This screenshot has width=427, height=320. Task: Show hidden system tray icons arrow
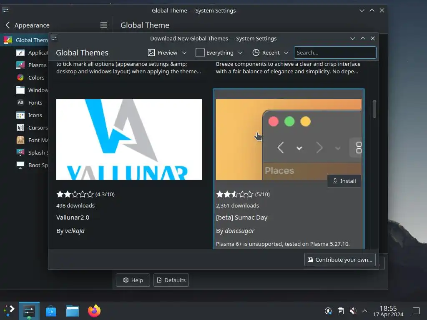(x=365, y=311)
